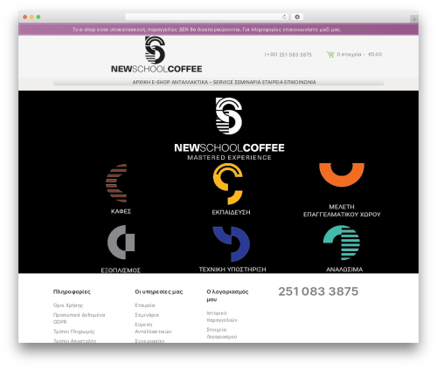Click the ΜΕΛΕΤΗ ΕΠΑΓΓΕΛΜΑΤΙΚΟΥ ΧΩΡΟΥ label
437x369 pixels.
342,210
